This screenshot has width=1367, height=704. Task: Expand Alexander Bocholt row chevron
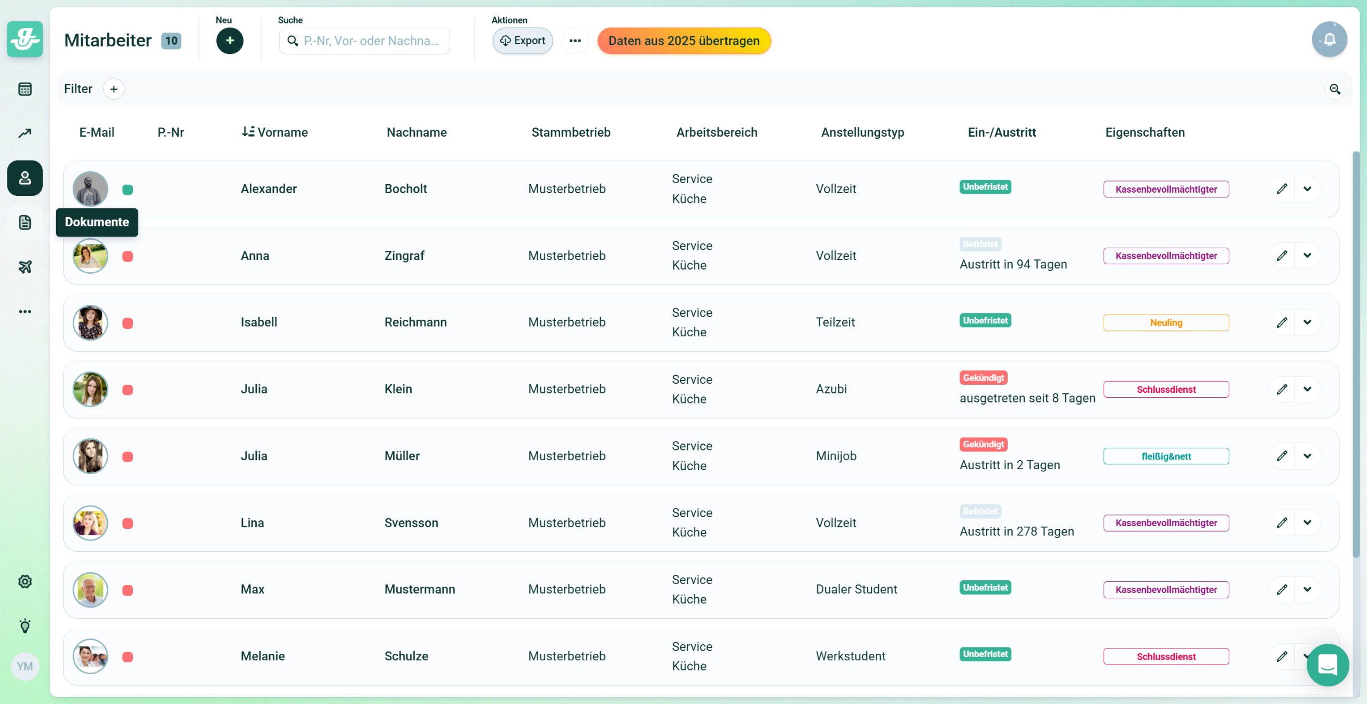[1307, 189]
